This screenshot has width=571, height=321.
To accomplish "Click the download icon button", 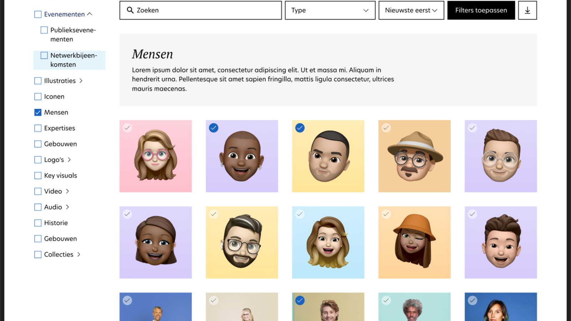I will click(x=527, y=10).
